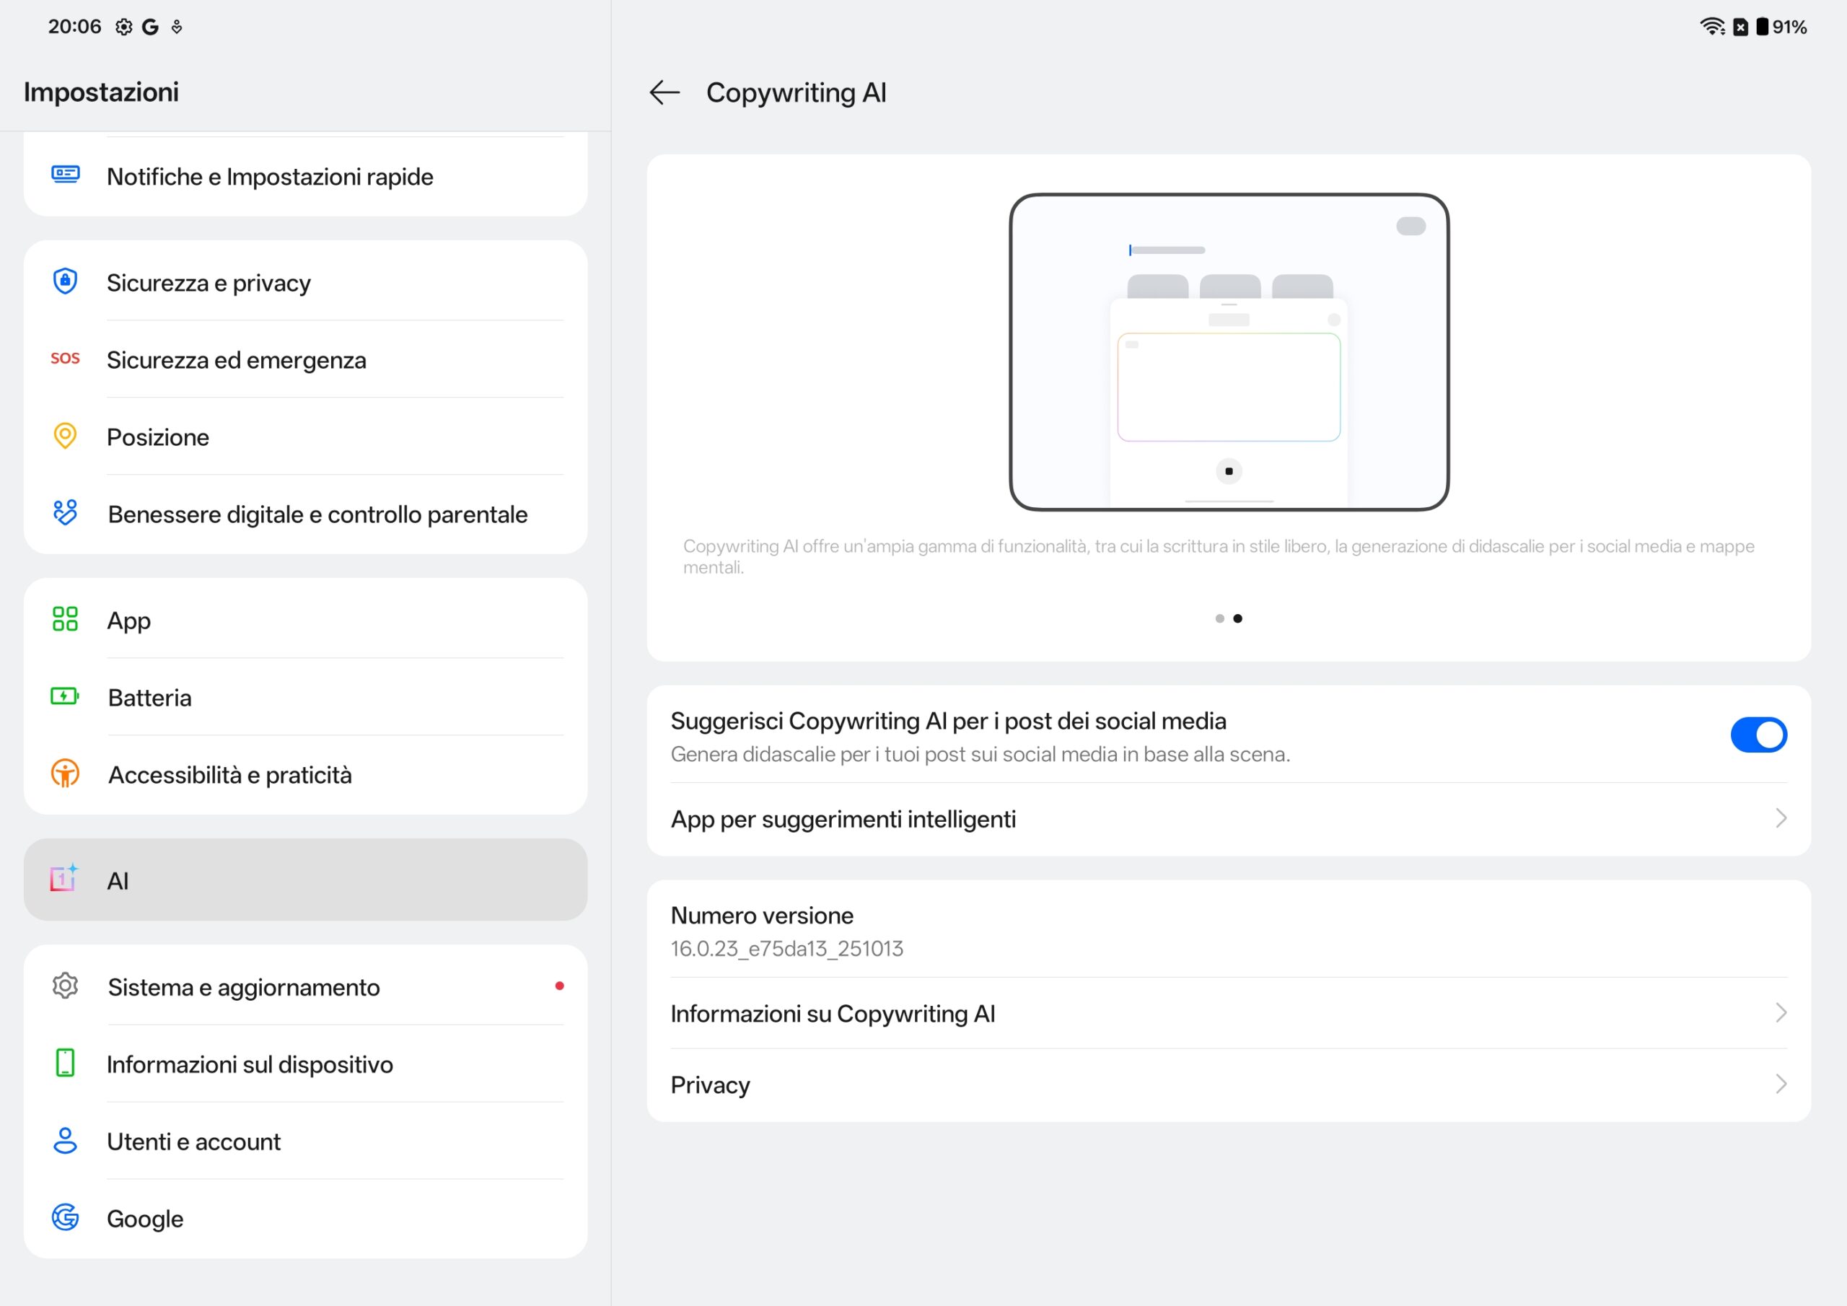Tap the Accessibilità e praticità icon

tap(65, 774)
